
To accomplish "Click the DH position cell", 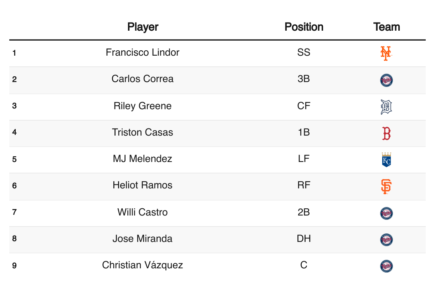I will [x=304, y=238].
